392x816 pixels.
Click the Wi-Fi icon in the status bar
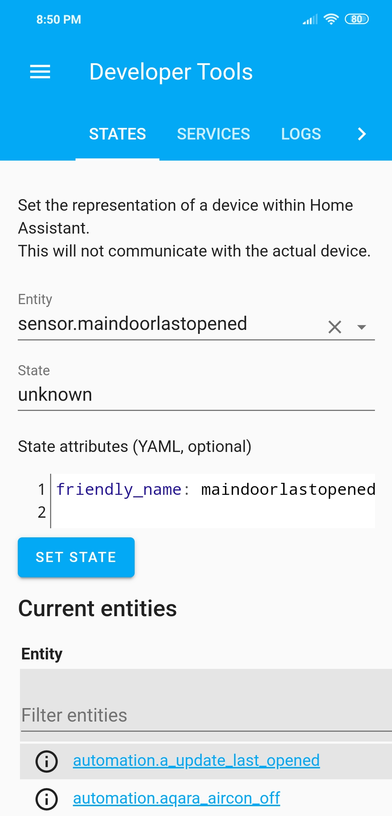coord(331,19)
